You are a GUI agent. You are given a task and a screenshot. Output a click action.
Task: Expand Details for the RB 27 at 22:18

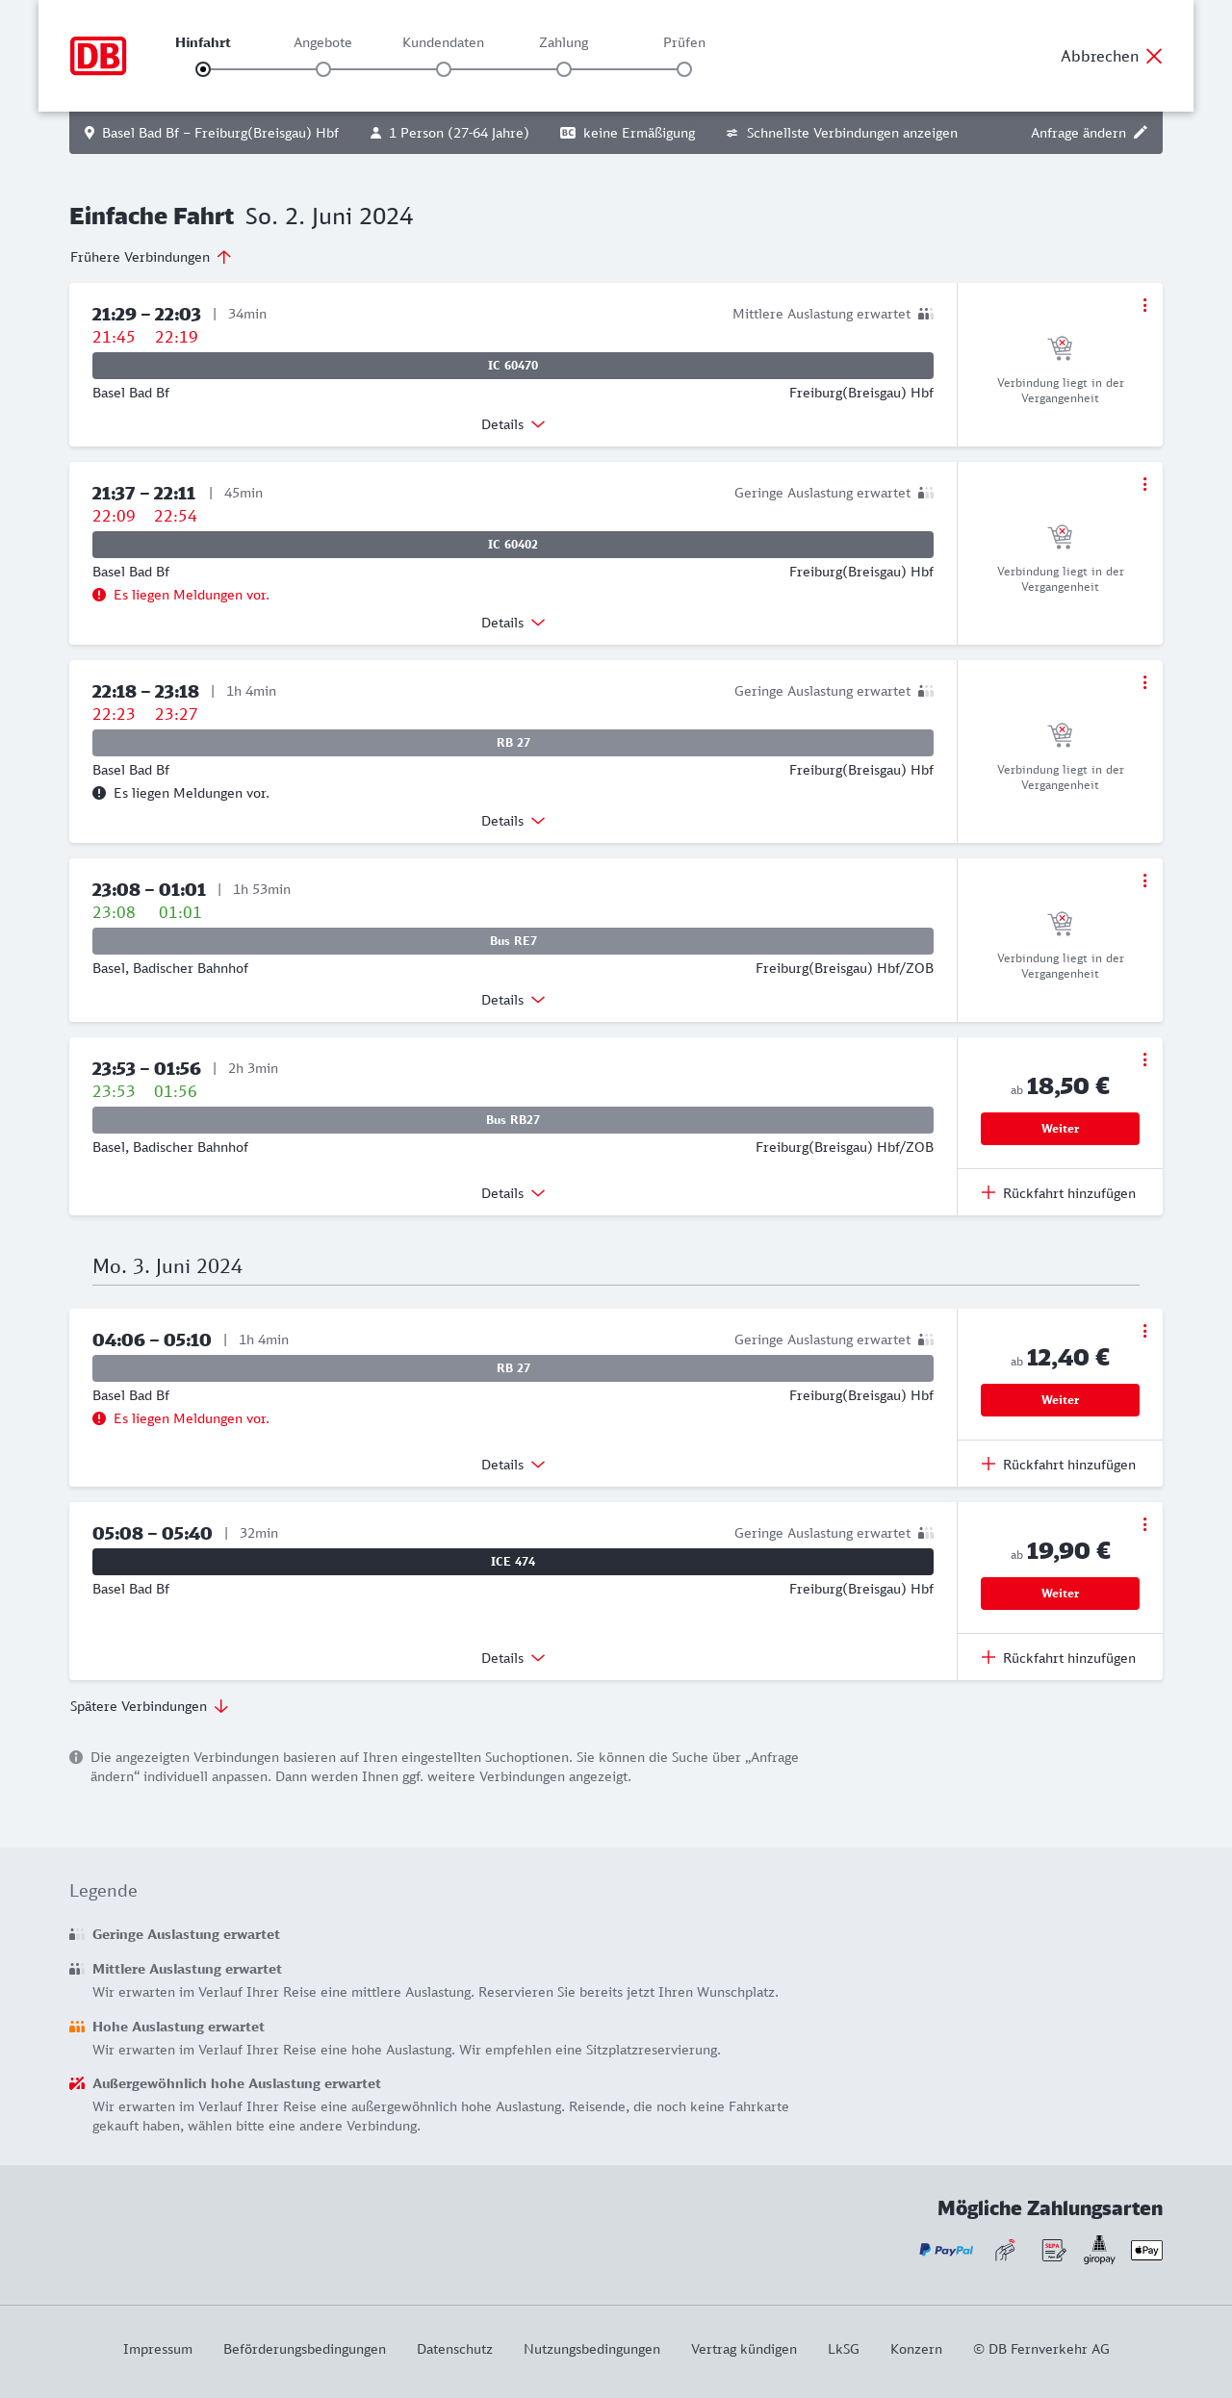[x=513, y=821]
